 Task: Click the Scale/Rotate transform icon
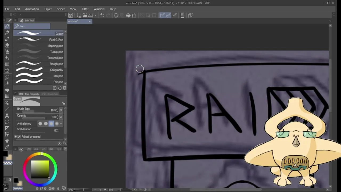[134, 15]
